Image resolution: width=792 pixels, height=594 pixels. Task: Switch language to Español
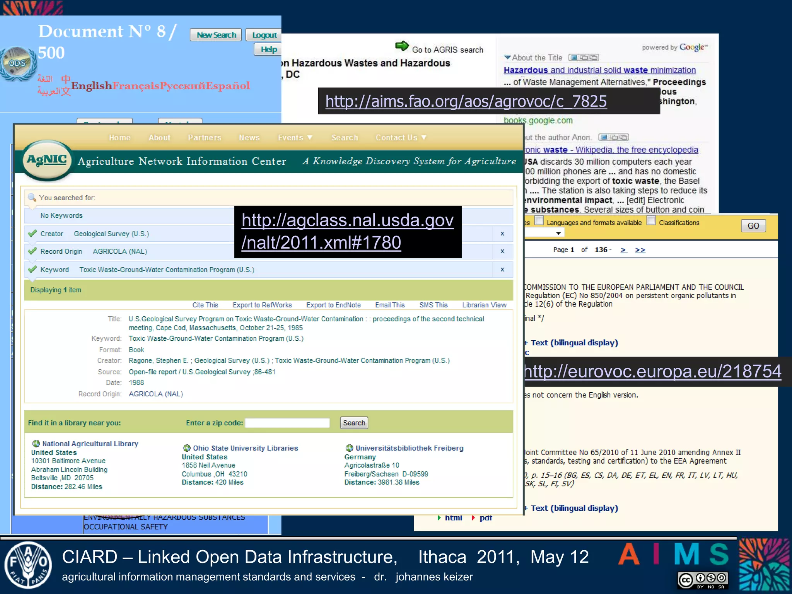coord(228,85)
